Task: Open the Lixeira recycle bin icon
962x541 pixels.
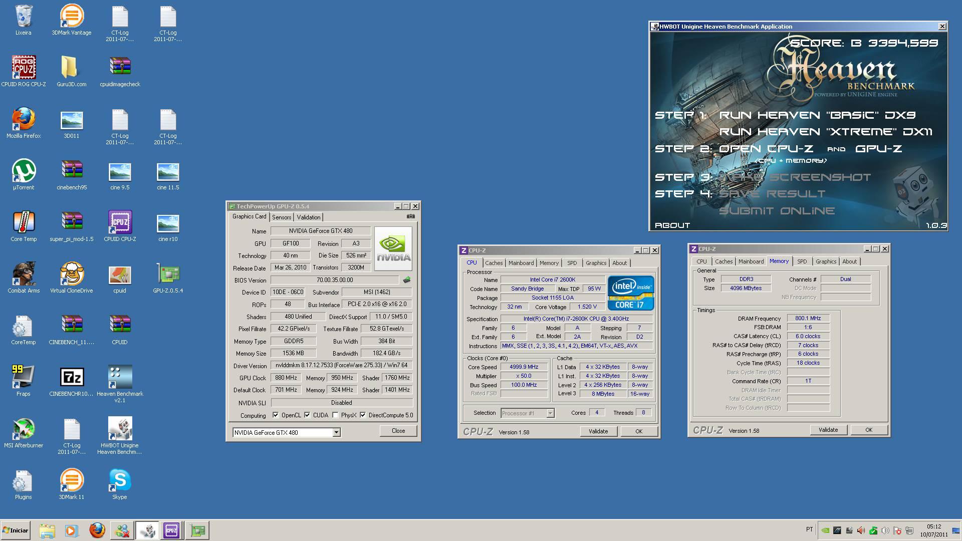Action: [x=23, y=20]
